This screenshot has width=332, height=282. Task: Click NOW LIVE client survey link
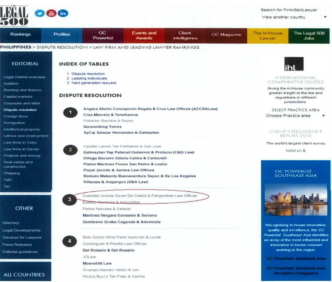point(296,151)
